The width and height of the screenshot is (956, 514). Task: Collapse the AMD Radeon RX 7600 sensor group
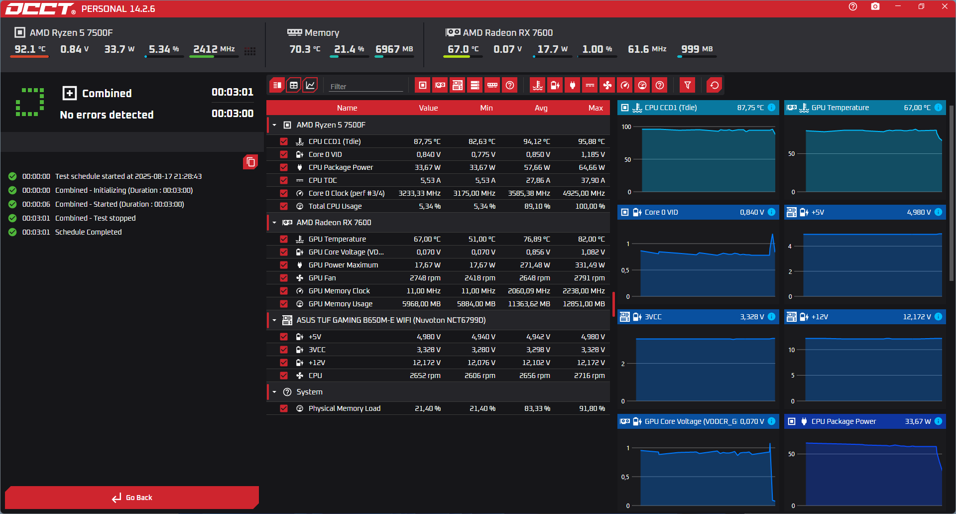click(274, 223)
